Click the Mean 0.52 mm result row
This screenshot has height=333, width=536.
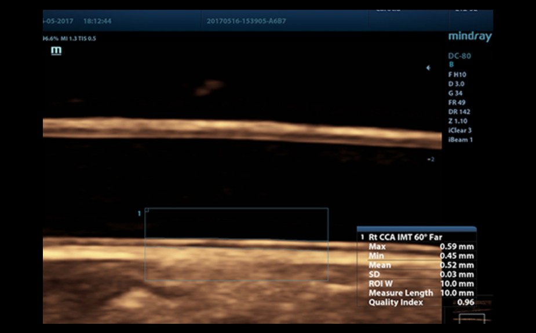coord(421,265)
